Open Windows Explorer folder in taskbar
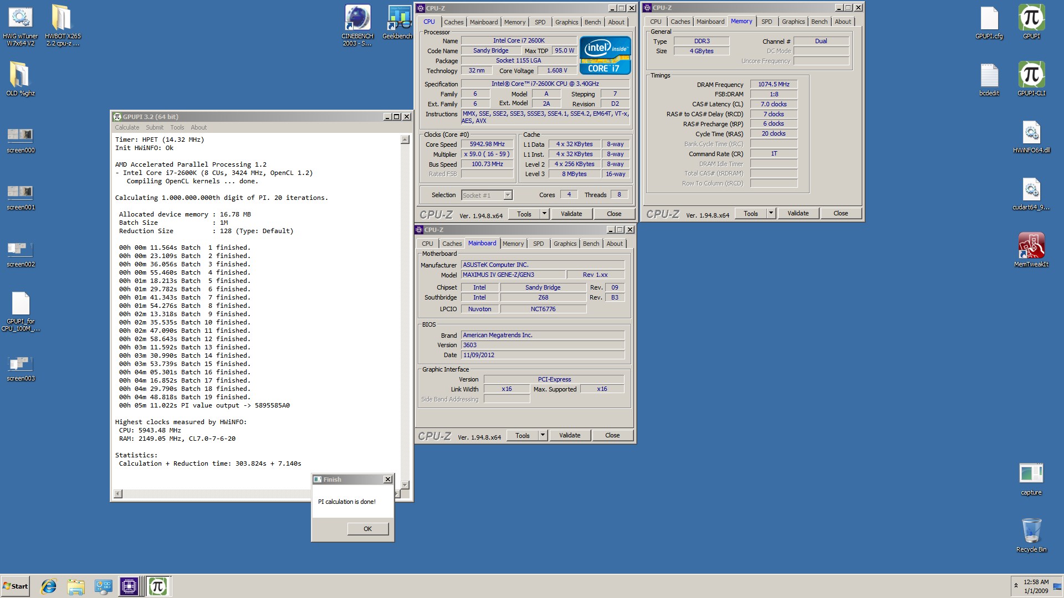1064x598 pixels. 76,586
